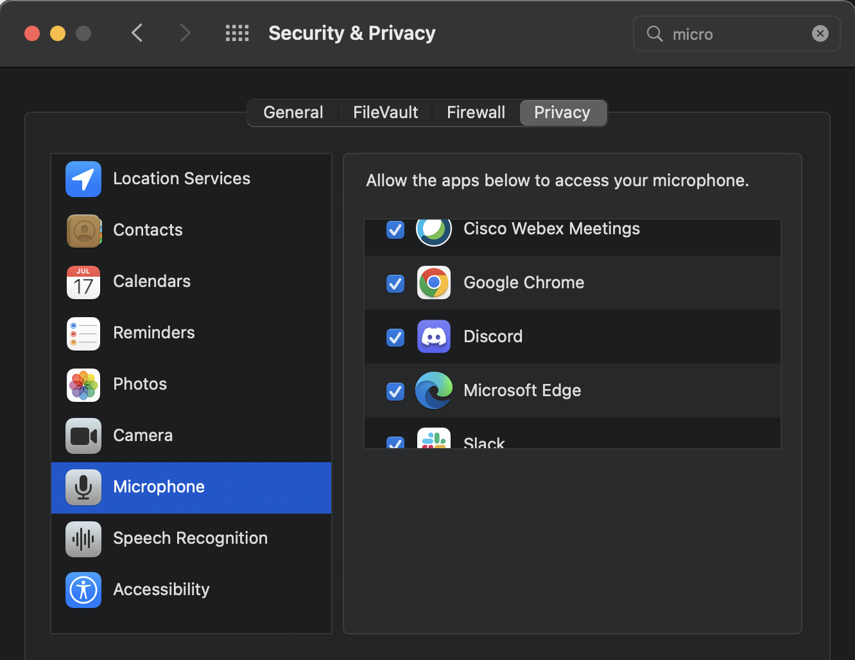
Task: Uncheck Google Chrome microphone access
Action: point(395,283)
